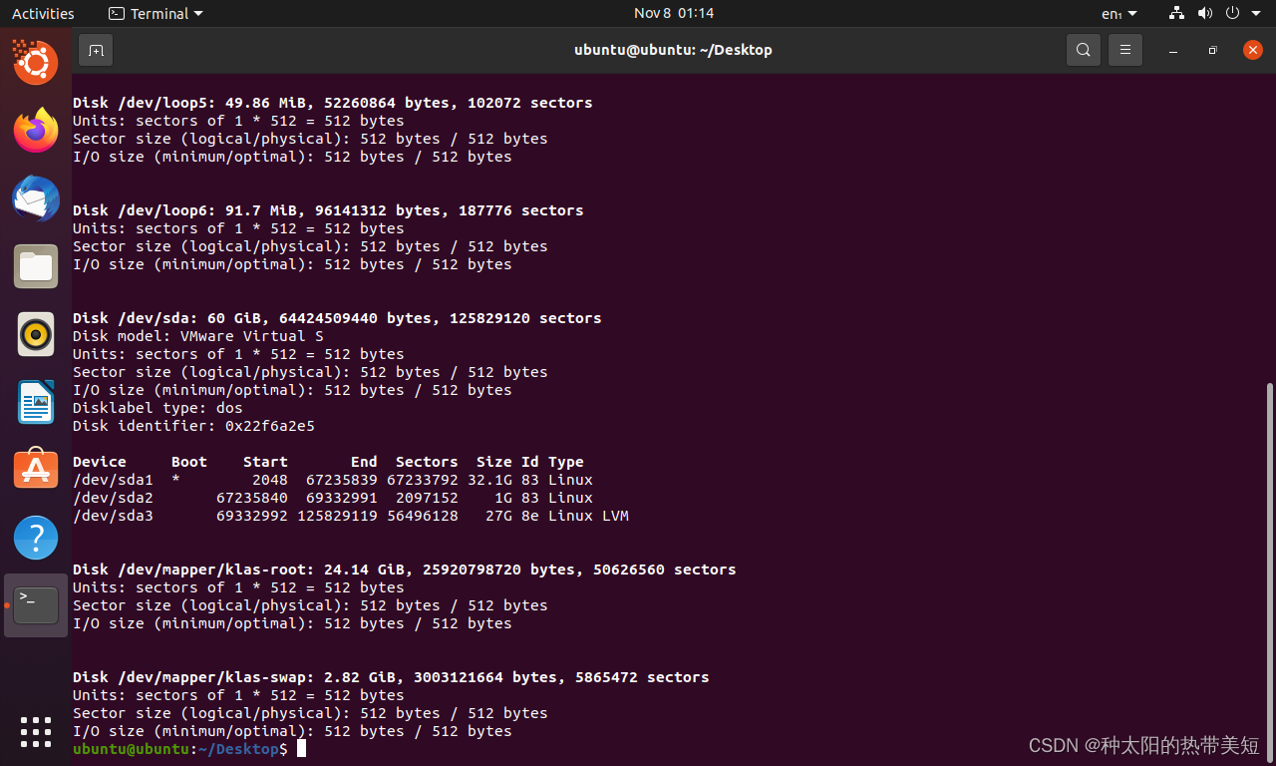The height and width of the screenshot is (766, 1276).
Task: Open the terminal search with the magnifier icon
Action: point(1083,50)
